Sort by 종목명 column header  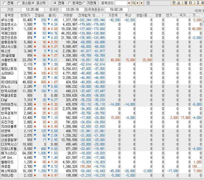(x=9, y=15)
